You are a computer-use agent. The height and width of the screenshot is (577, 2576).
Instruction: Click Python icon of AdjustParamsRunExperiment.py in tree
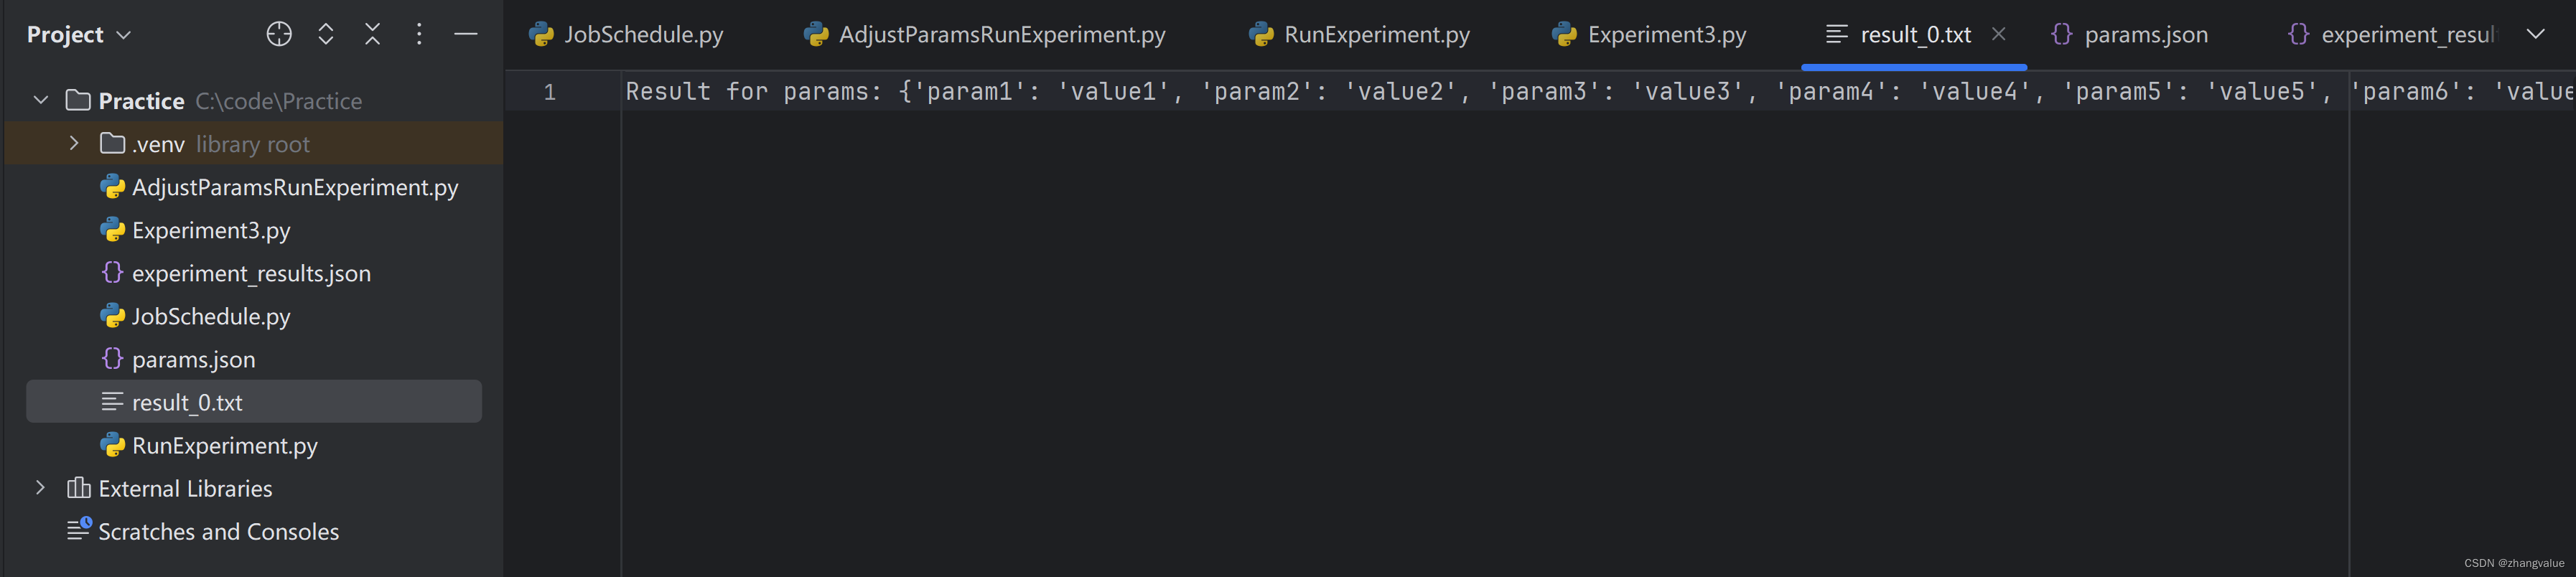(x=112, y=187)
